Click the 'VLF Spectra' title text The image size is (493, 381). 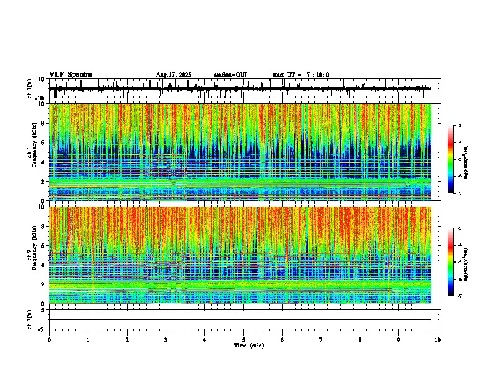70,75
